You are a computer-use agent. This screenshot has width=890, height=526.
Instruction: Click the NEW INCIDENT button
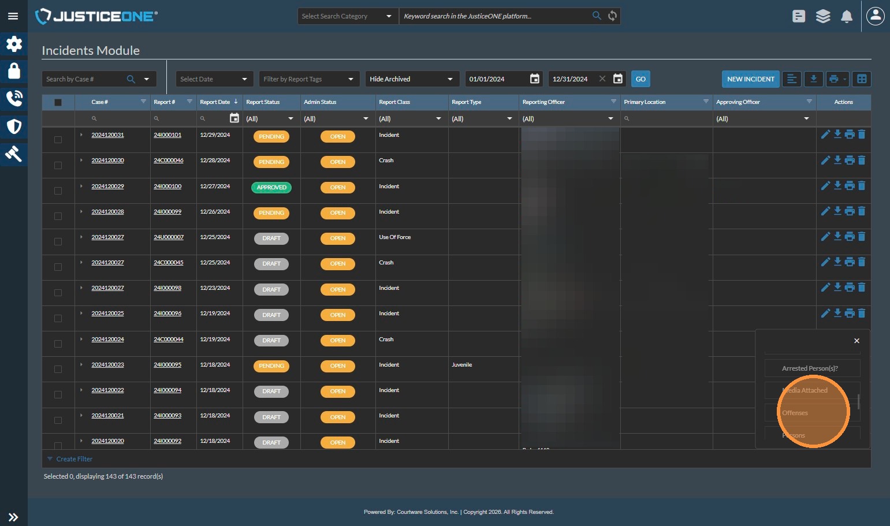[x=750, y=79]
